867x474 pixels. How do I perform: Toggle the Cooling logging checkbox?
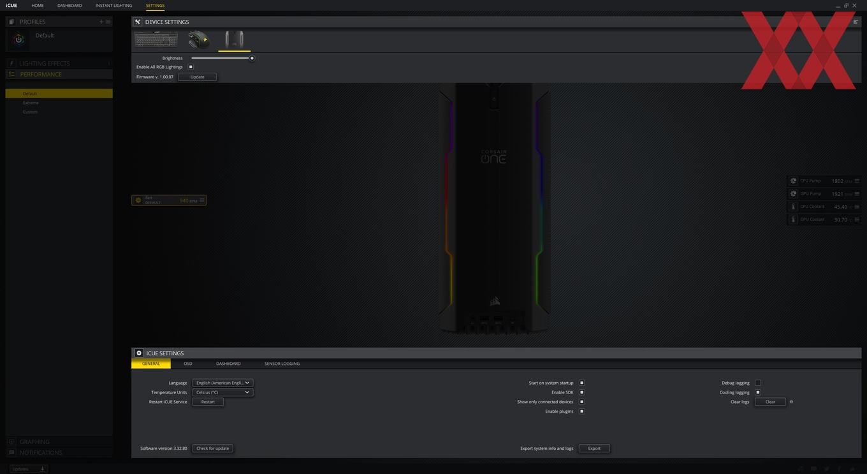[757, 392]
